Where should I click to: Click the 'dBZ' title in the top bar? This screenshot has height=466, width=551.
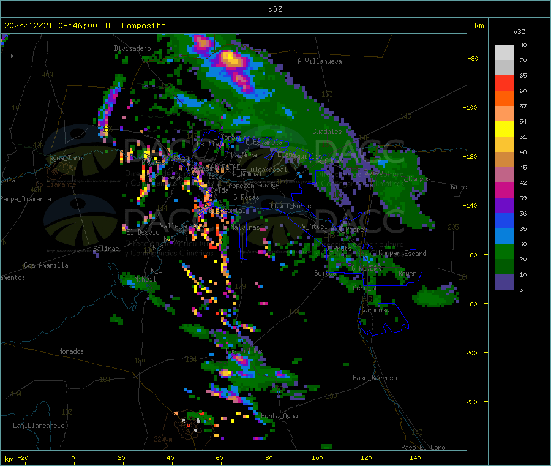tap(275, 9)
